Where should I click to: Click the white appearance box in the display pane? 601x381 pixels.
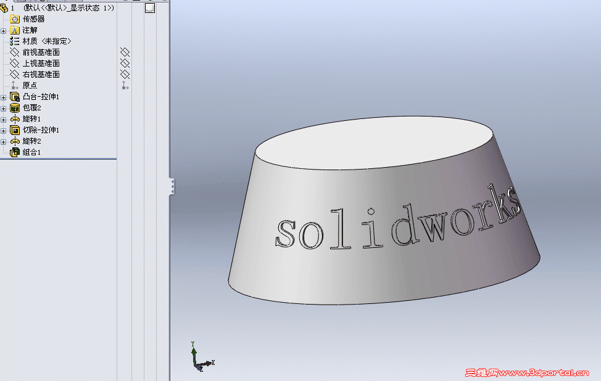click(150, 8)
